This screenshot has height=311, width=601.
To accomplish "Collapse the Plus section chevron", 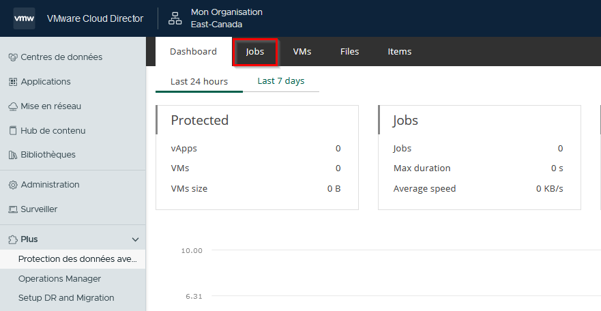I will [x=135, y=240].
